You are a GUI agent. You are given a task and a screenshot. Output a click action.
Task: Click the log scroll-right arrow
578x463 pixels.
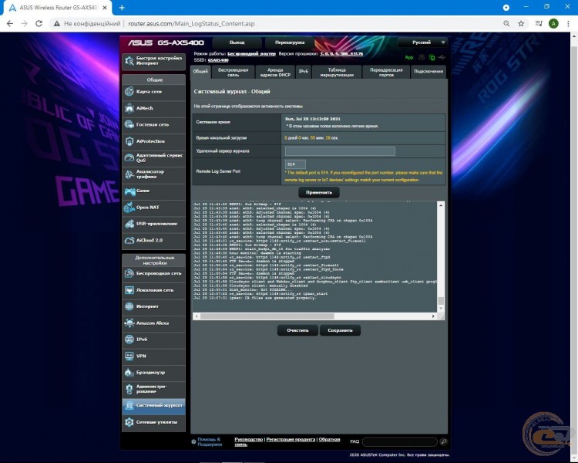[x=433, y=316]
